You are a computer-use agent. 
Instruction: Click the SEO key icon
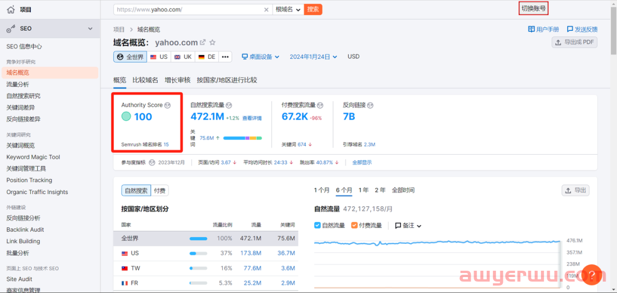(11, 29)
